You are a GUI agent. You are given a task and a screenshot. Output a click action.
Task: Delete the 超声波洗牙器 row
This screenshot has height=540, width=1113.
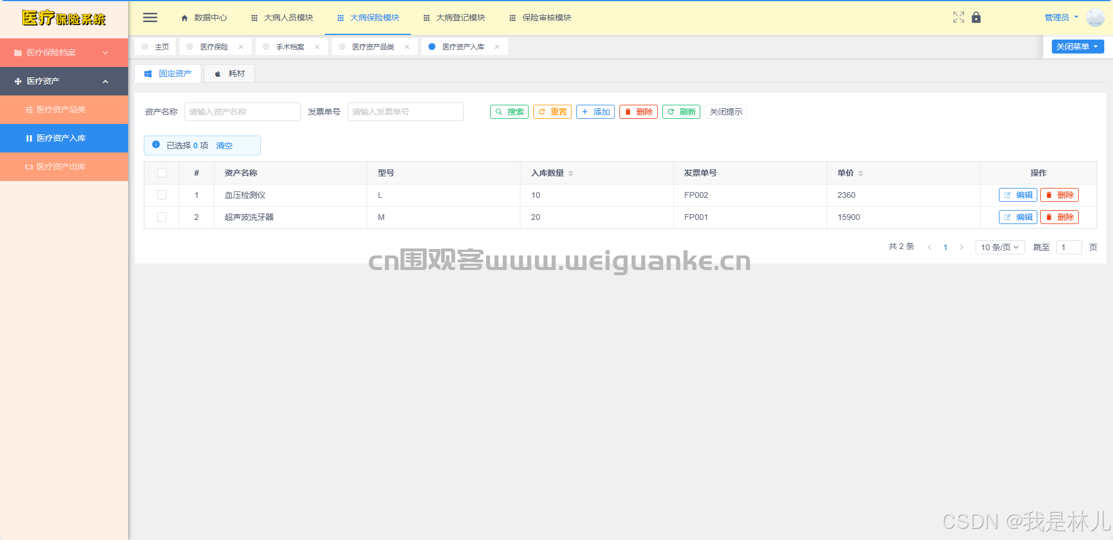pos(1059,217)
